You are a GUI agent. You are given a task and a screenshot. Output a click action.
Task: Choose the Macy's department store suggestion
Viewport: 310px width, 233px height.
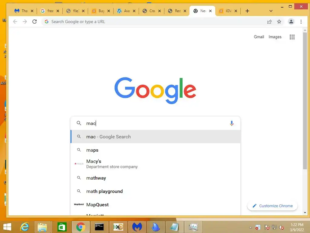155,164
